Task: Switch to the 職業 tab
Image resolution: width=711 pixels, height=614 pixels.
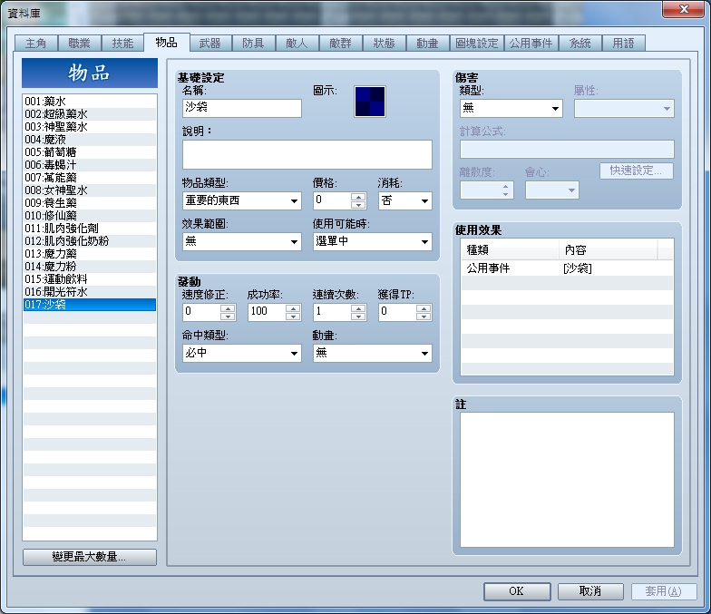Action: (x=80, y=44)
